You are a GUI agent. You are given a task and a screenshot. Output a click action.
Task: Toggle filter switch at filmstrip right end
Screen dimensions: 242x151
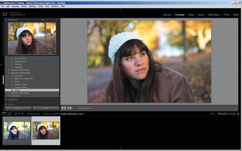(x=238, y=114)
